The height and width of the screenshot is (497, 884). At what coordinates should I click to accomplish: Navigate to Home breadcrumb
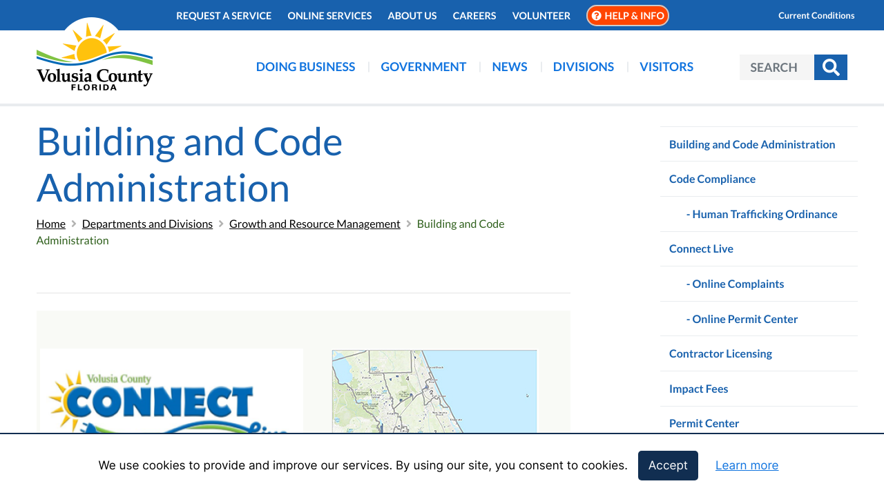tap(51, 224)
